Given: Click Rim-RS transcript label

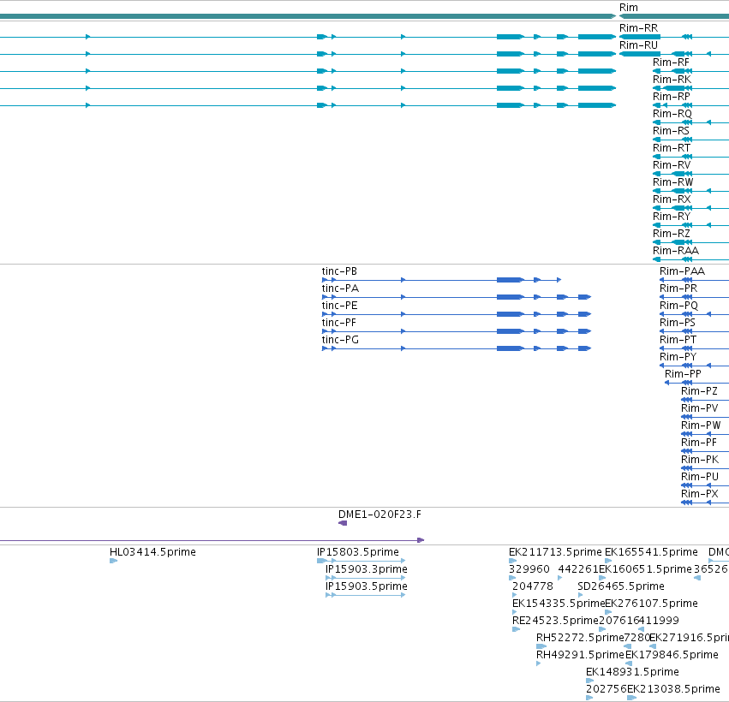Looking at the screenshot, I should [x=671, y=131].
